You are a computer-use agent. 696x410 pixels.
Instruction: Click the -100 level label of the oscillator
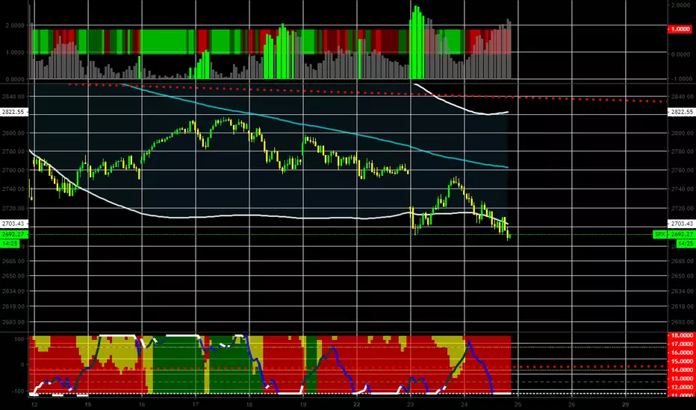tap(18, 391)
